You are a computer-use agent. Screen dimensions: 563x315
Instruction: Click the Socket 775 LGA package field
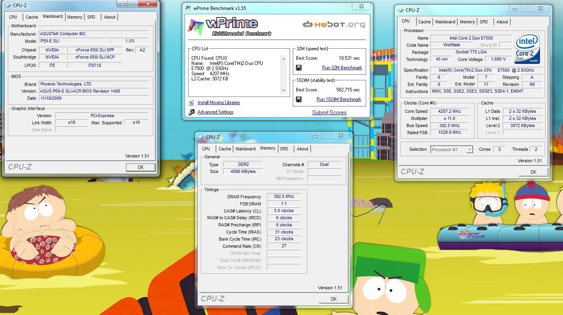pos(471,52)
